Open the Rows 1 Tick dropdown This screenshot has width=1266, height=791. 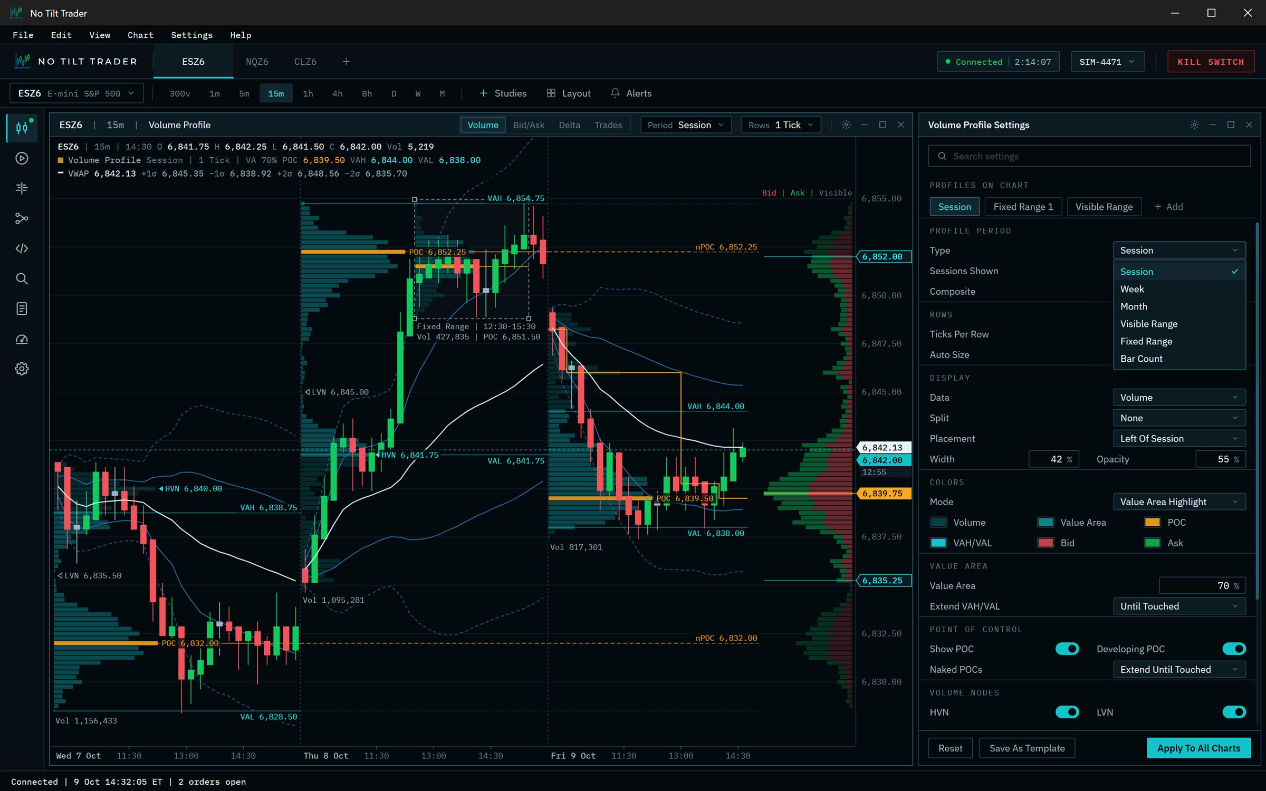click(781, 125)
